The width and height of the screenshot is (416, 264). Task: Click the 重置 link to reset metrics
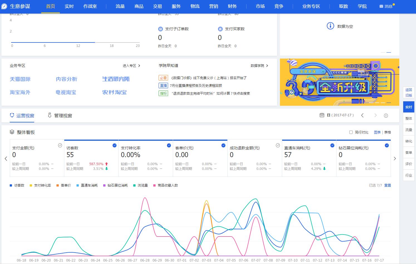[387, 185]
